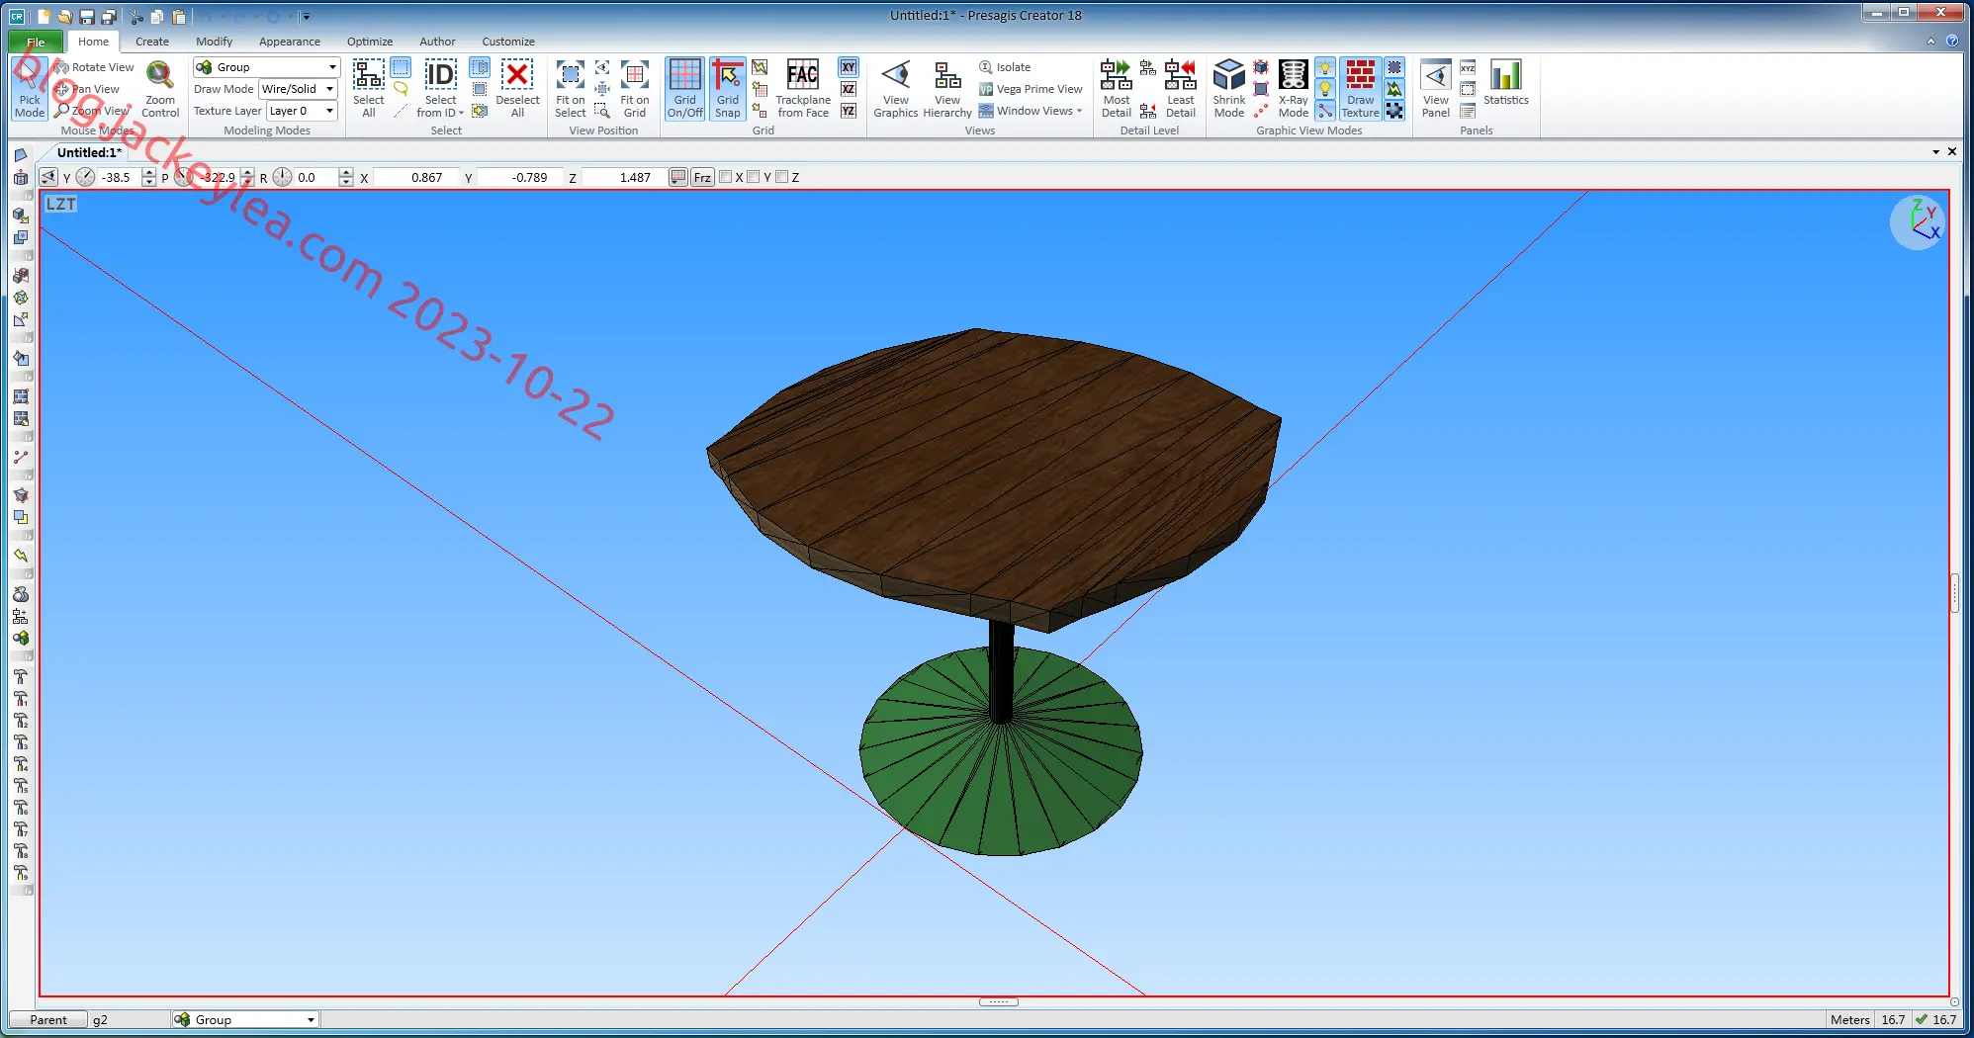Switch to the Modify ribbon tab
The height and width of the screenshot is (1038, 1974).
click(x=214, y=42)
